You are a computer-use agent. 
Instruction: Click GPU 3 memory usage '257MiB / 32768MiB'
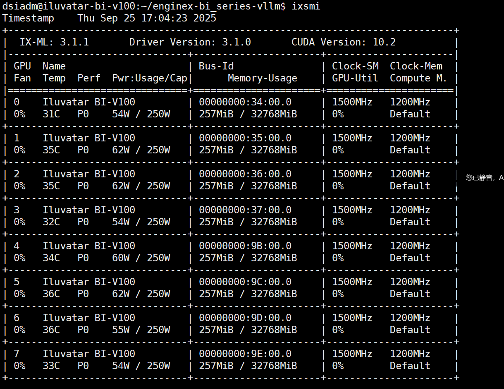coord(248,222)
